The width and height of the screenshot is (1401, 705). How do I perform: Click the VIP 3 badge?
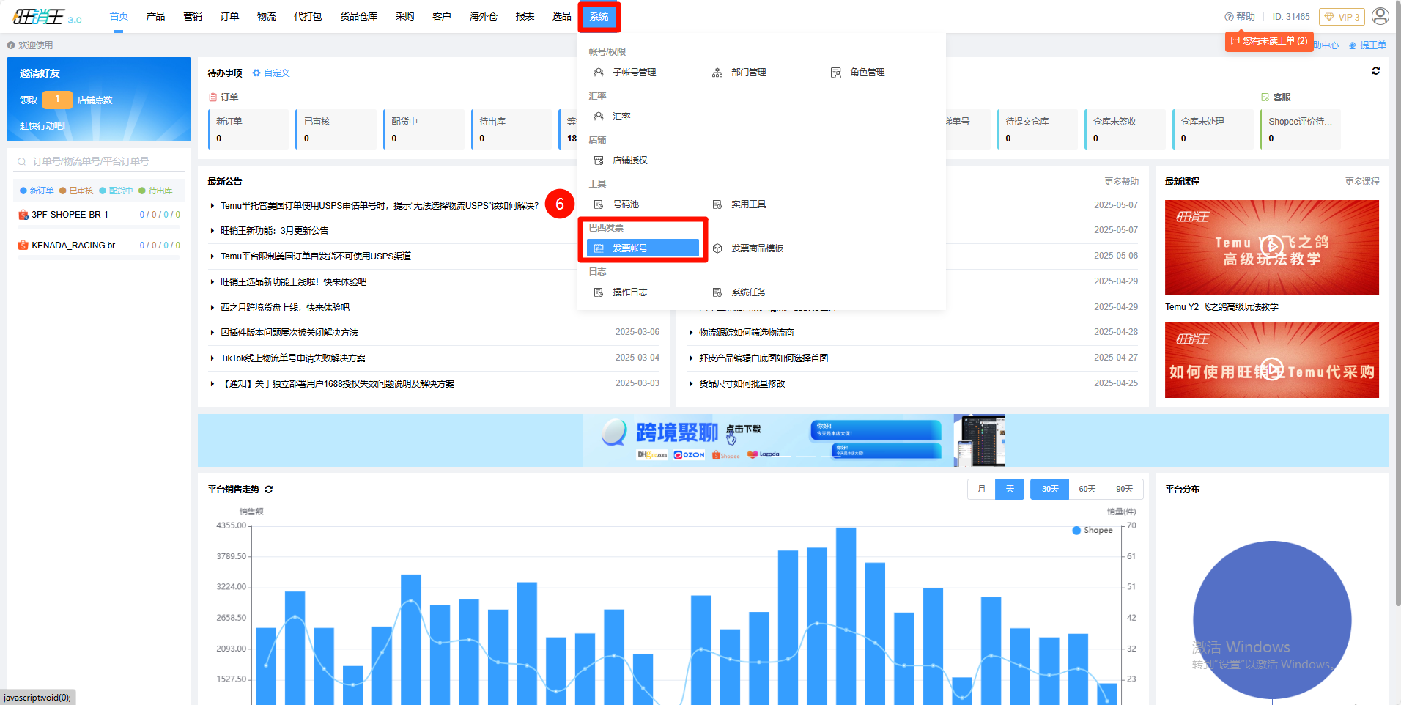tap(1342, 17)
